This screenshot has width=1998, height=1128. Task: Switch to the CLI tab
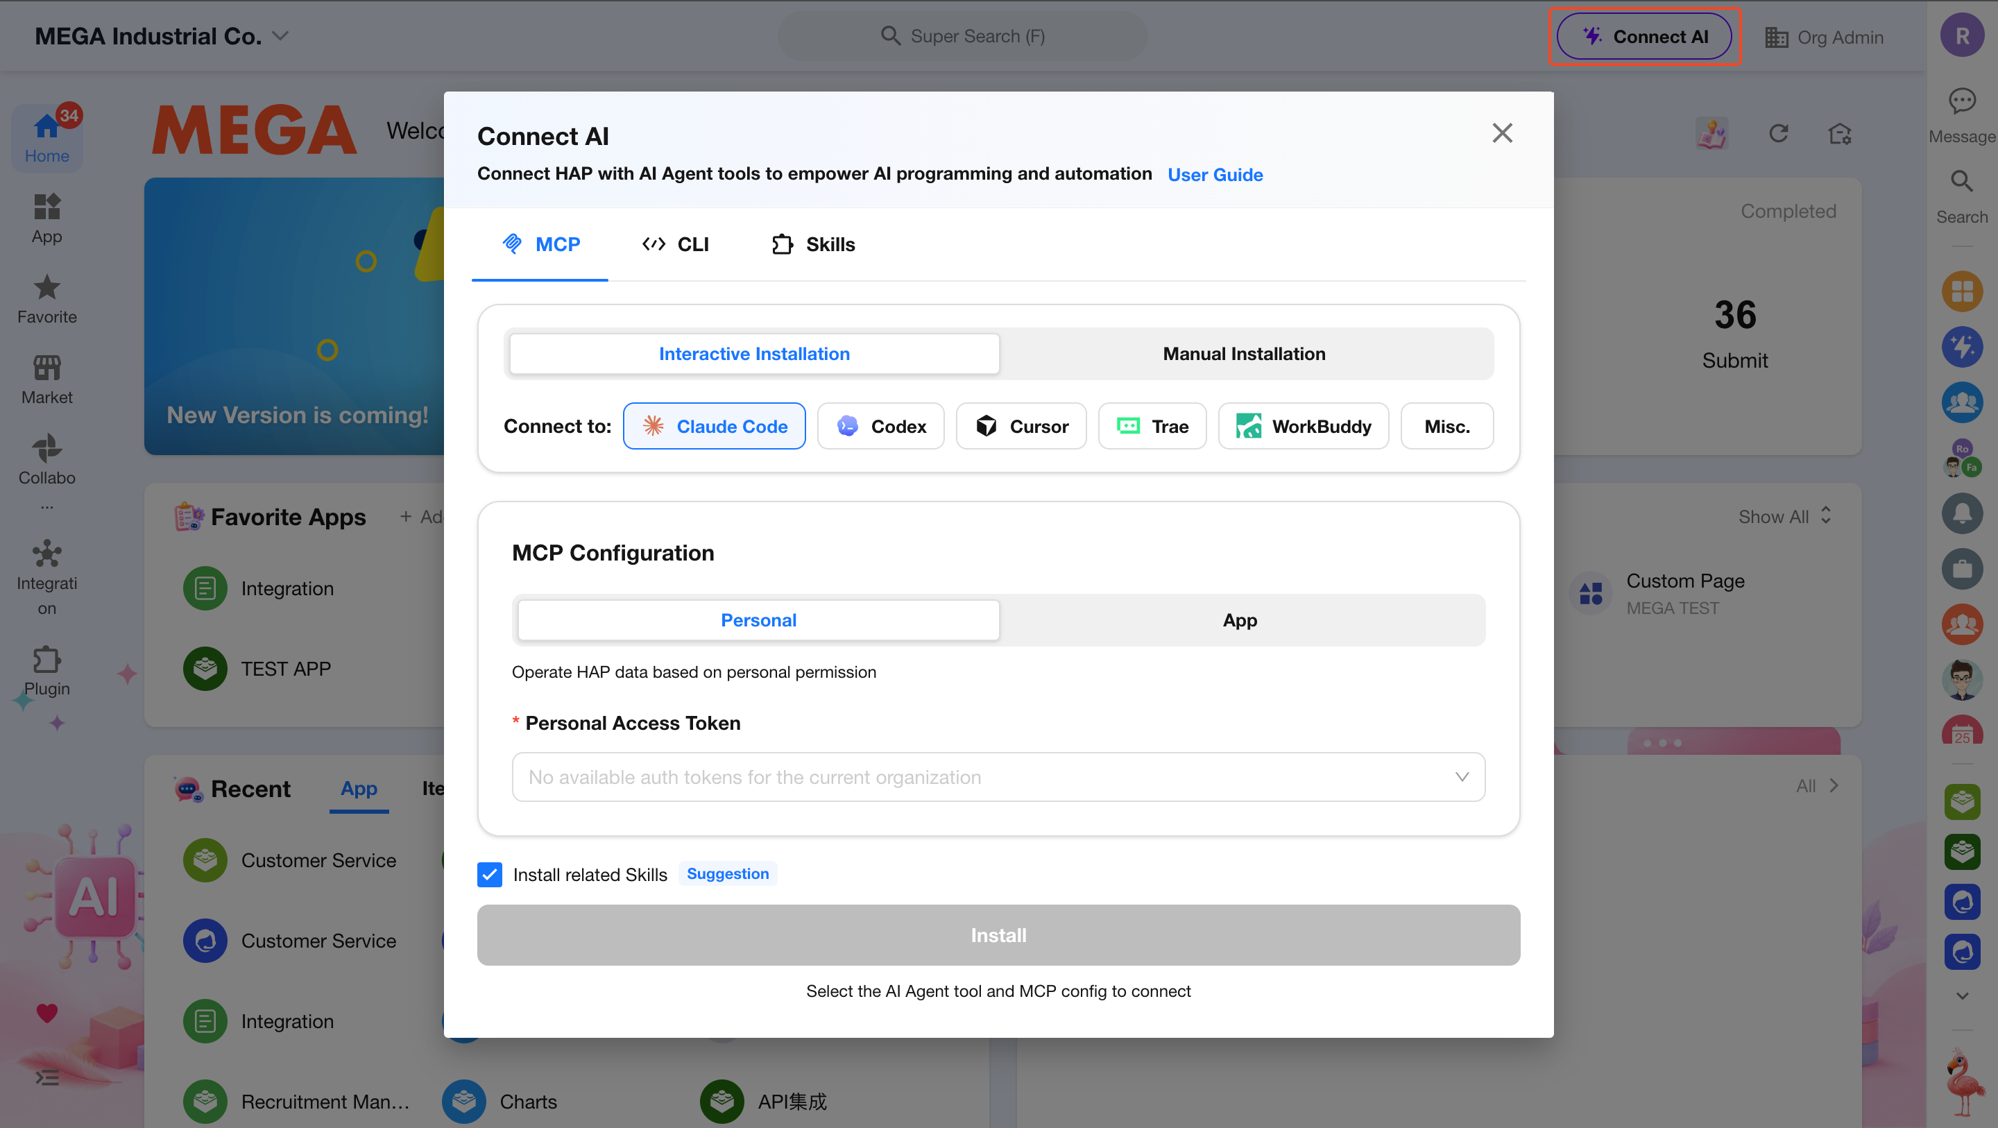676,244
